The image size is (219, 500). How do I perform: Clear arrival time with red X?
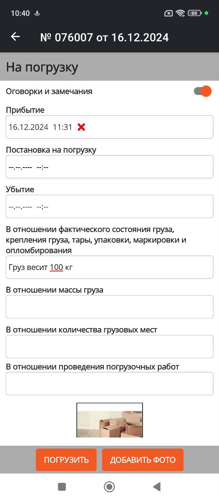(x=81, y=127)
